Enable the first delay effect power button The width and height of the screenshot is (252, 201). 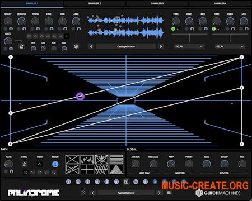173,29
